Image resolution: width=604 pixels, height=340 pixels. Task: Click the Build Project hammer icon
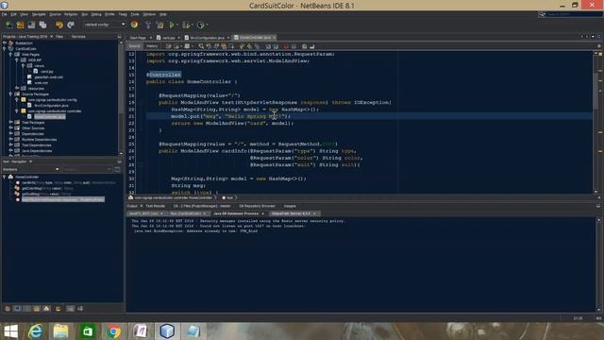coord(148,25)
